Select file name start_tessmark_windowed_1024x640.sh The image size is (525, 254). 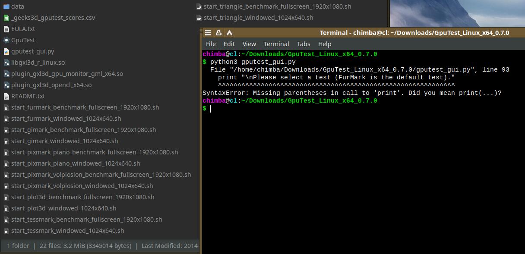click(68, 231)
